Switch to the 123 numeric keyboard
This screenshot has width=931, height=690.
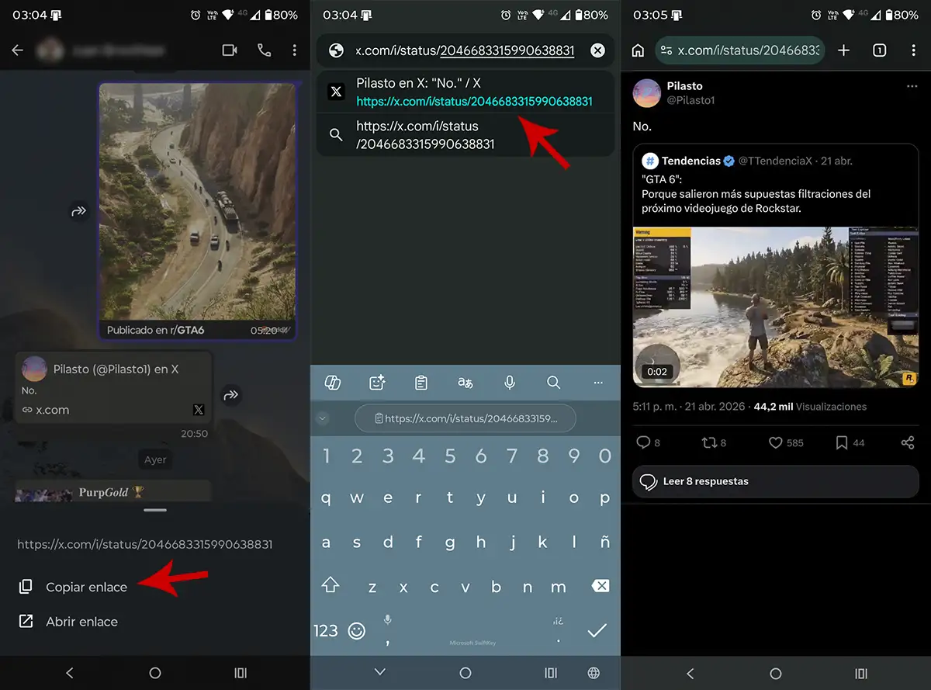tap(326, 631)
